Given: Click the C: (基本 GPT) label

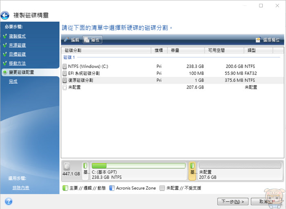Looking at the screenshot, I should tap(104, 172).
